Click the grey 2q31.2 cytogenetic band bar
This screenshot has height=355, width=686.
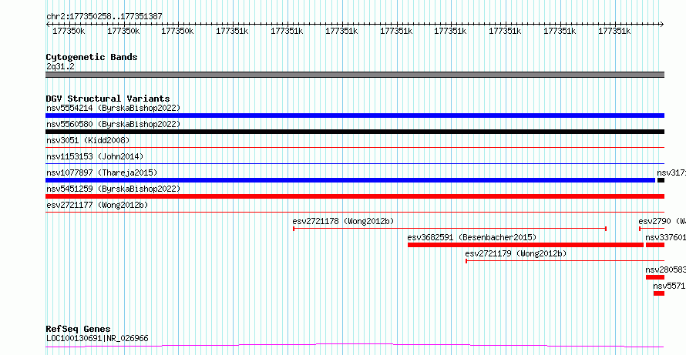[355, 75]
